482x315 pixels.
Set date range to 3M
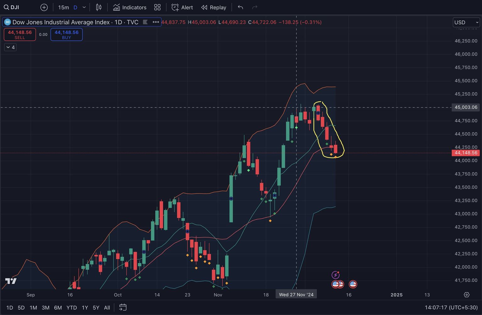(x=46, y=307)
